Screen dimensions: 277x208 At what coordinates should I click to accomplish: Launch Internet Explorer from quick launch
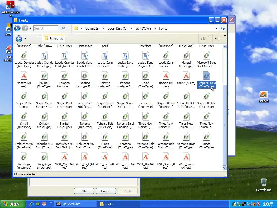point(32,204)
